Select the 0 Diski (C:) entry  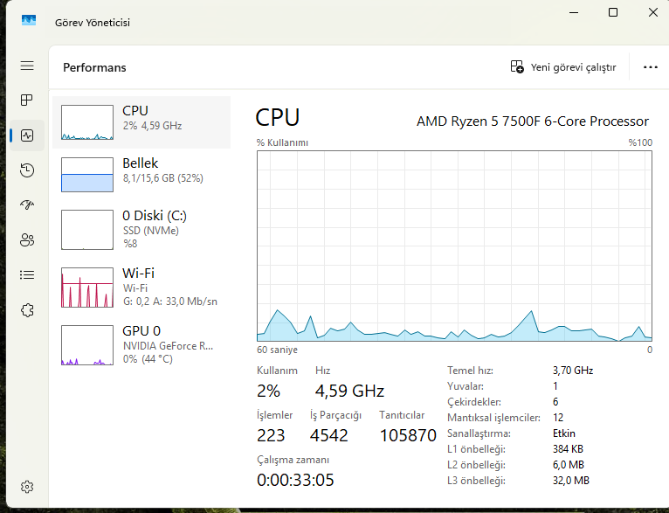point(141,230)
